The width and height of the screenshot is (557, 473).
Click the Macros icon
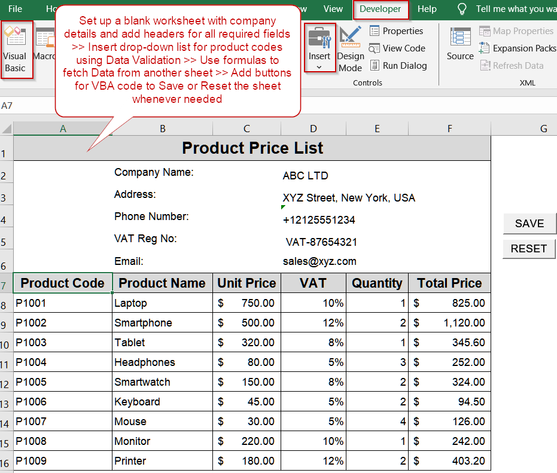point(44,45)
